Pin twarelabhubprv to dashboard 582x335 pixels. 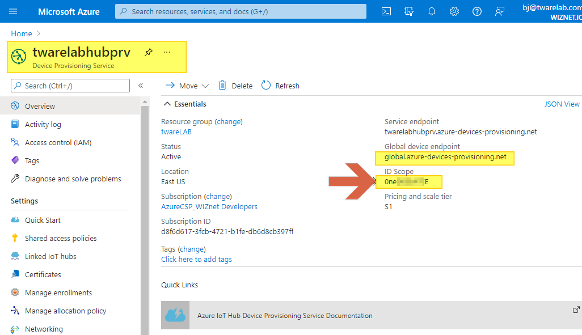[149, 52]
